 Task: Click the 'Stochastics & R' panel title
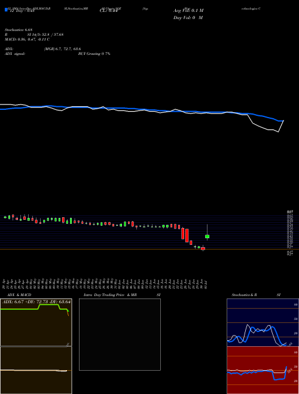pos(244,295)
